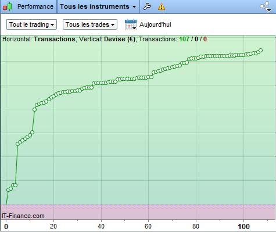Click the IT-Finance.com link
The image size is (276, 232).
(23, 216)
